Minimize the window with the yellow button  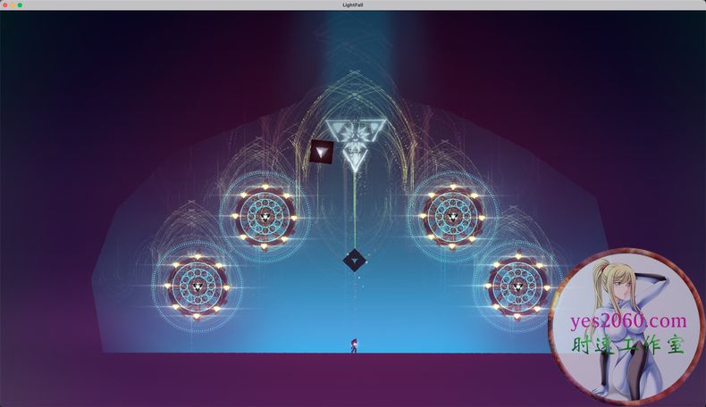13,5
